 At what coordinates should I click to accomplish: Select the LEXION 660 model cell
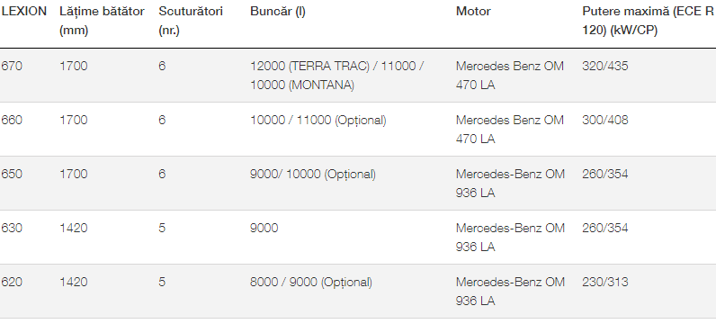12,121
